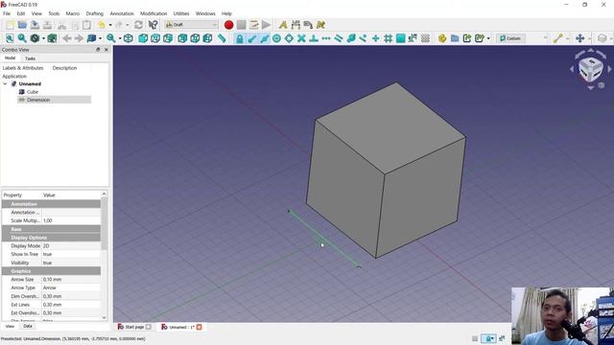Open the Drafting menu

tap(94, 13)
